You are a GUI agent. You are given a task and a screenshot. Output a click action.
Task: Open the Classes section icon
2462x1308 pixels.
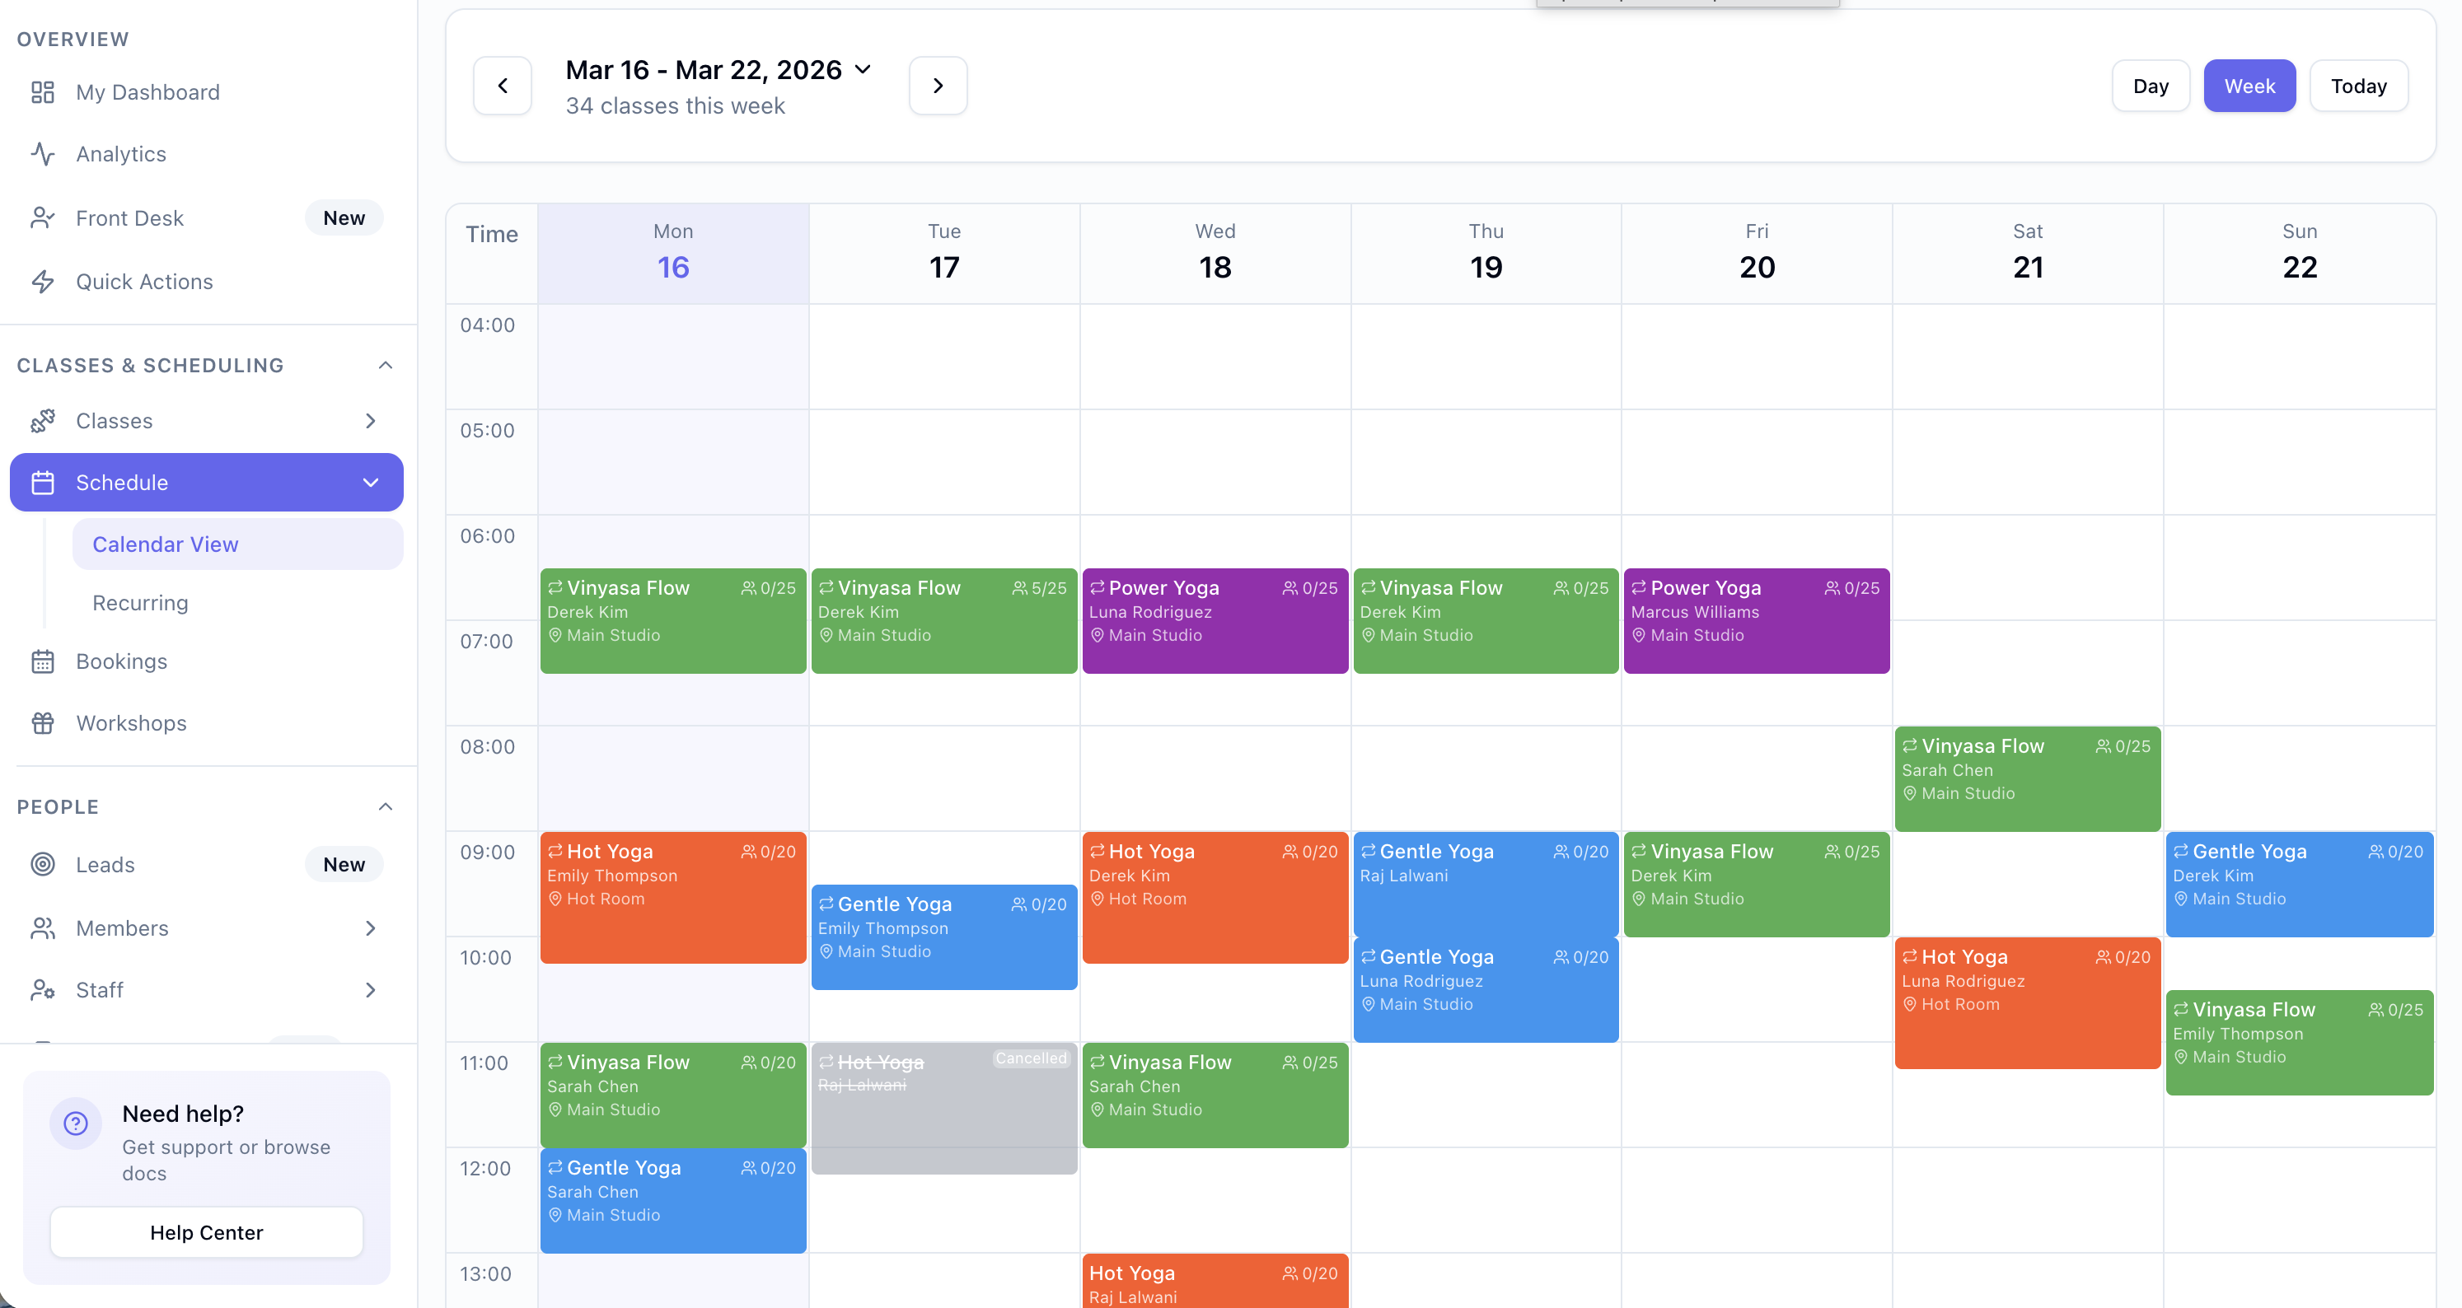pyautogui.click(x=44, y=420)
